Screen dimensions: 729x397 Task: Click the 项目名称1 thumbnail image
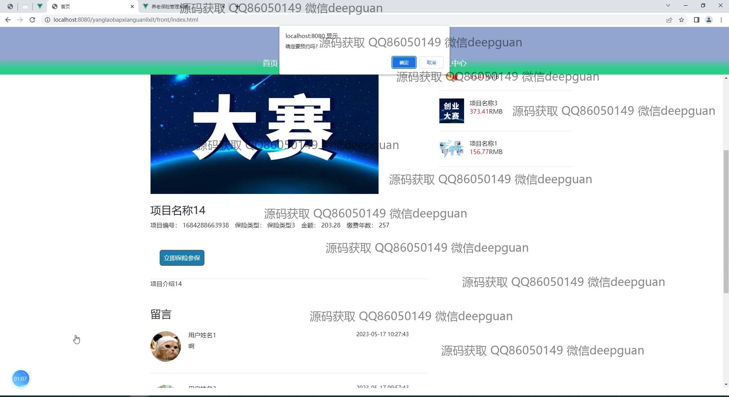(x=452, y=148)
